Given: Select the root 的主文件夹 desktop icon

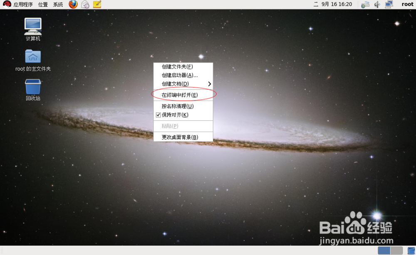Looking at the screenshot, I should tap(33, 60).
